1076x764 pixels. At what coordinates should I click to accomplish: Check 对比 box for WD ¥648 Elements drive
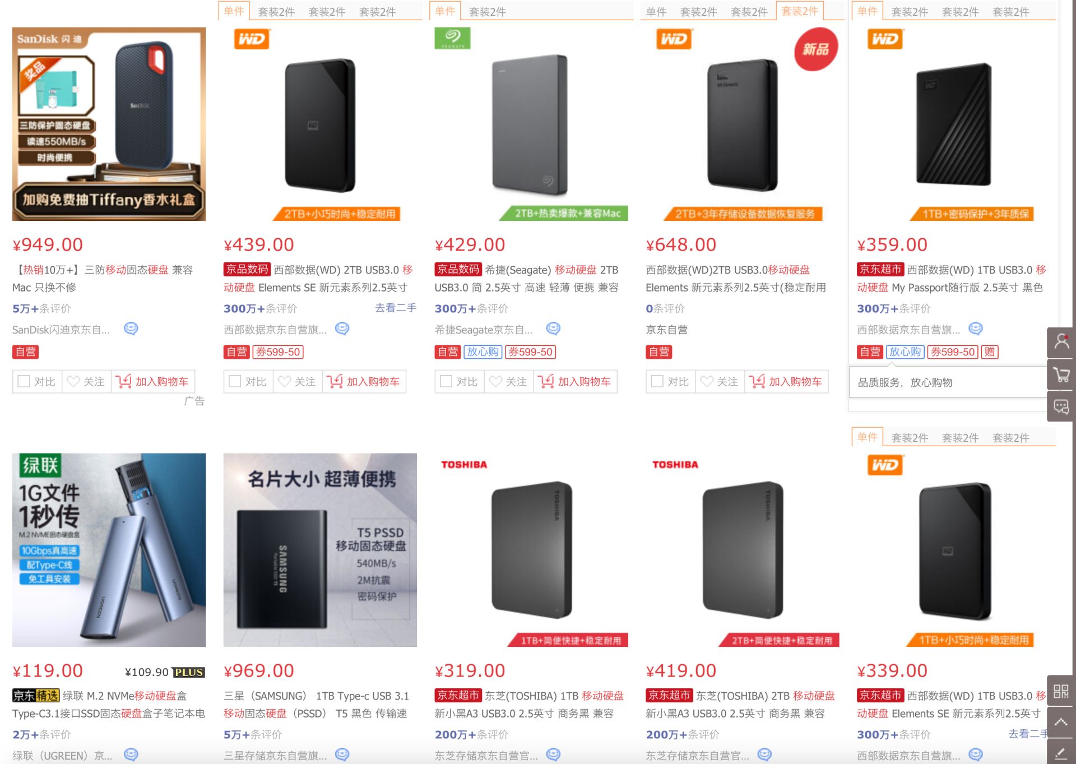click(x=657, y=381)
